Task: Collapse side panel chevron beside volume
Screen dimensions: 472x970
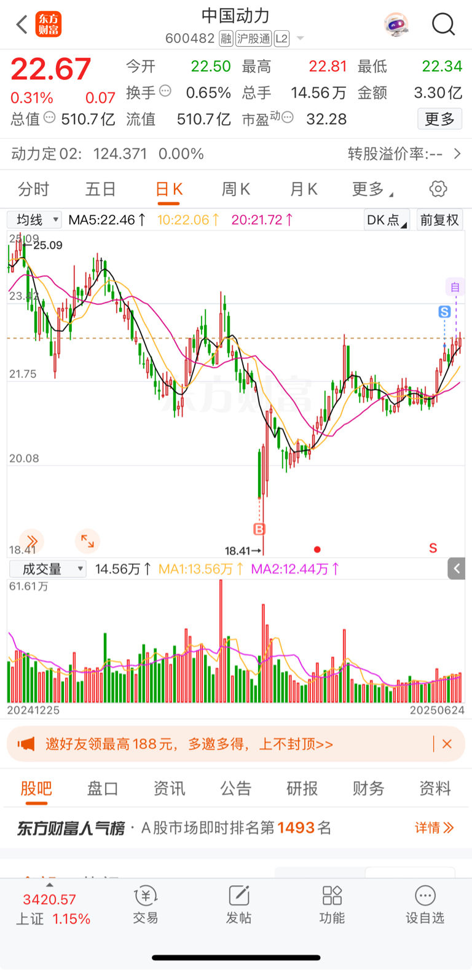Action: [457, 569]
